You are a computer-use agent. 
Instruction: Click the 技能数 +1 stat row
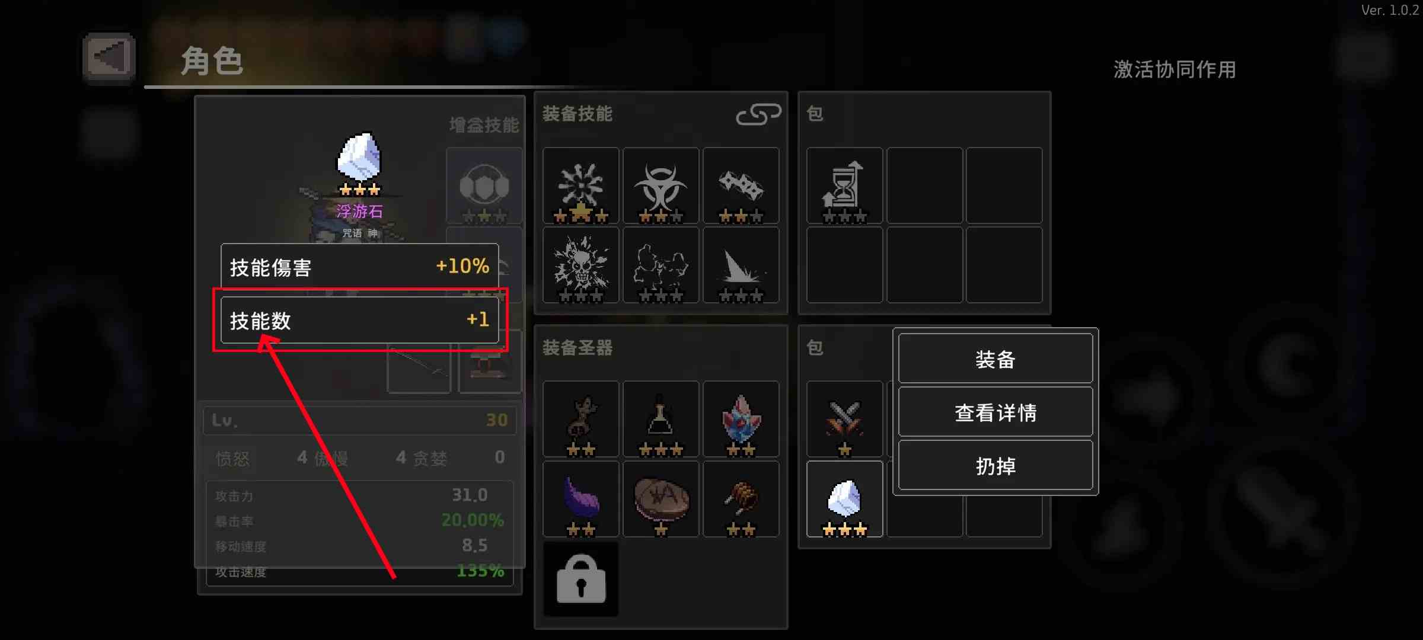359,320
